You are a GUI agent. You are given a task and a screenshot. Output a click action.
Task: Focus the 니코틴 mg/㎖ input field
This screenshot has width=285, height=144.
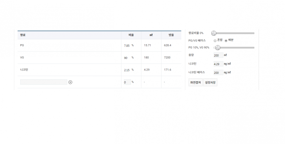(218, 64)
